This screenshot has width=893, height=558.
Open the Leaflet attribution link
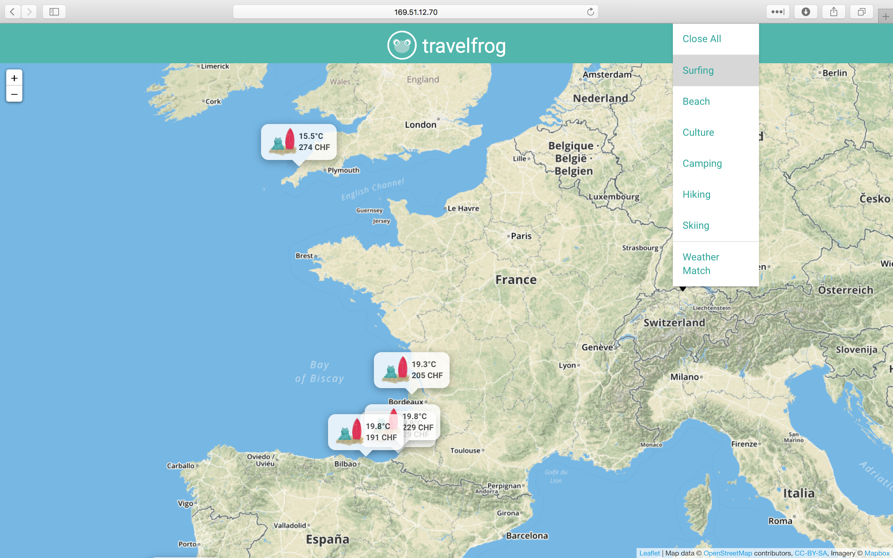(649, 553)
